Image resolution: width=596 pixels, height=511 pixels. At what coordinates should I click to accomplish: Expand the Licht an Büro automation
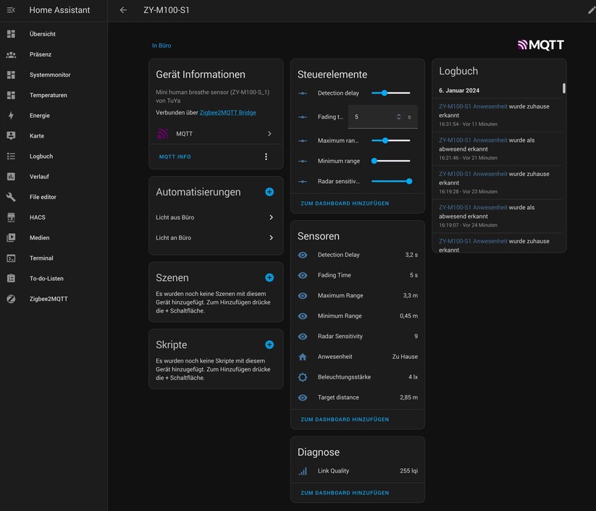(x=215, y=237)
